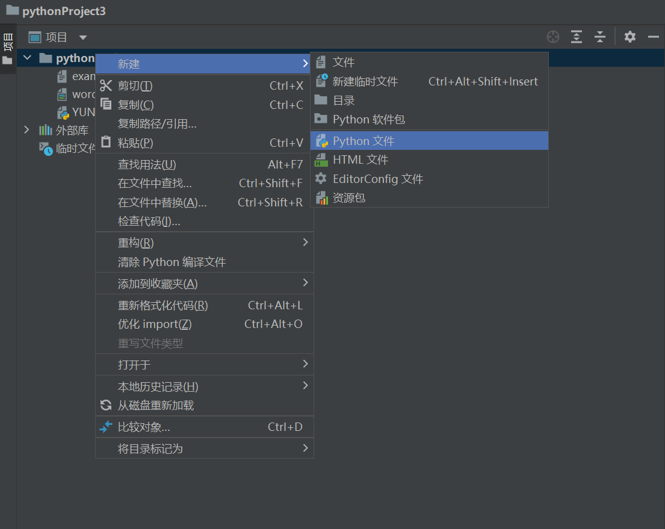This screenshot has height=529, width=665.
Task: Click the select-opened-file crosshair icon
Action: coord(552,37)
